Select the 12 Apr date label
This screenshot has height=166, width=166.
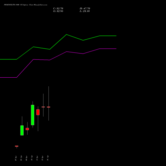tap(37, 158)
